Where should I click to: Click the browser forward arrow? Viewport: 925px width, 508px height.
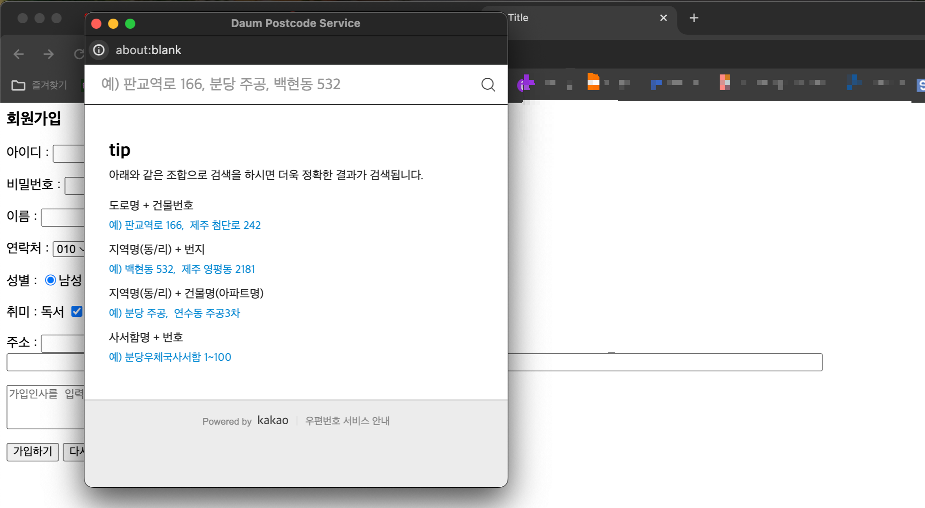pos(49,54)
